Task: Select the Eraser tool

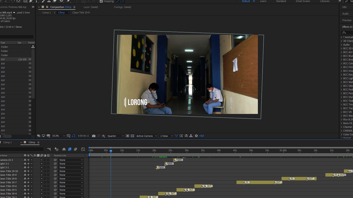Action: click(x=55, y=1)
